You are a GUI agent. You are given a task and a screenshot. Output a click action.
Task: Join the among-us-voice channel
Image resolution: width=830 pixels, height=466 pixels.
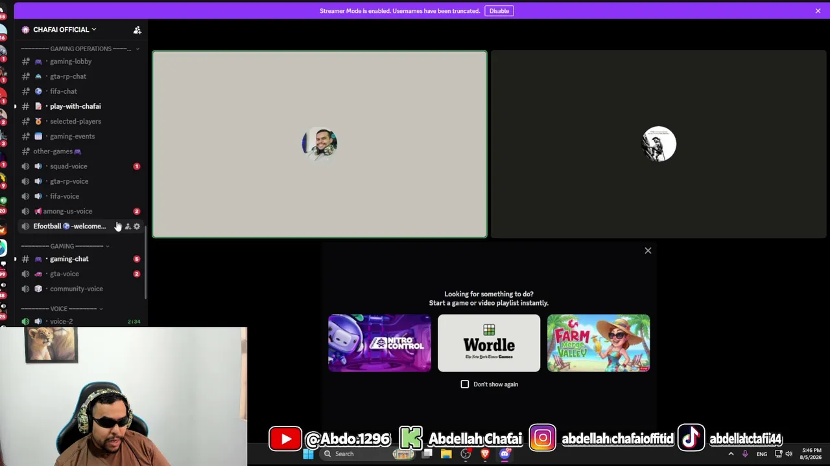click(x=80, y=211)
